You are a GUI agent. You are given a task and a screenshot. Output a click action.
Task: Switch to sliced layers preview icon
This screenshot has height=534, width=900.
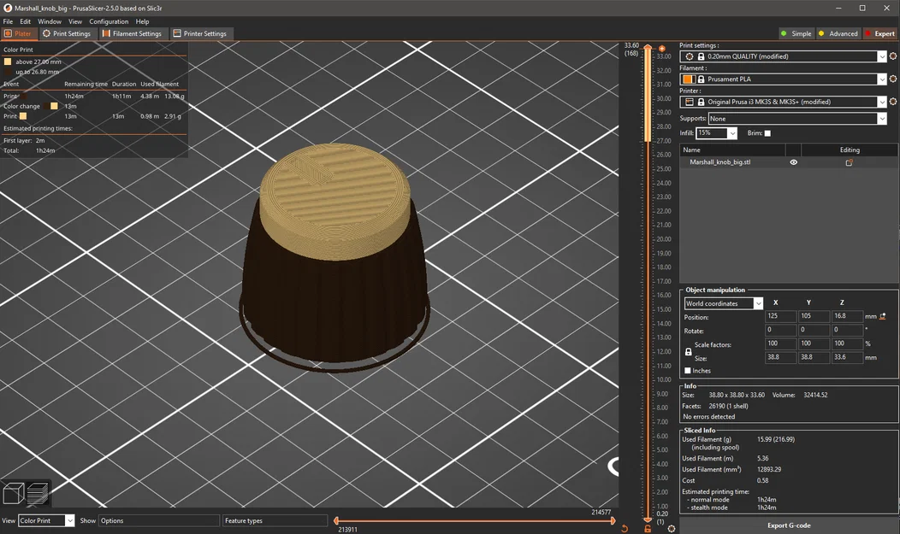(38, 493)
